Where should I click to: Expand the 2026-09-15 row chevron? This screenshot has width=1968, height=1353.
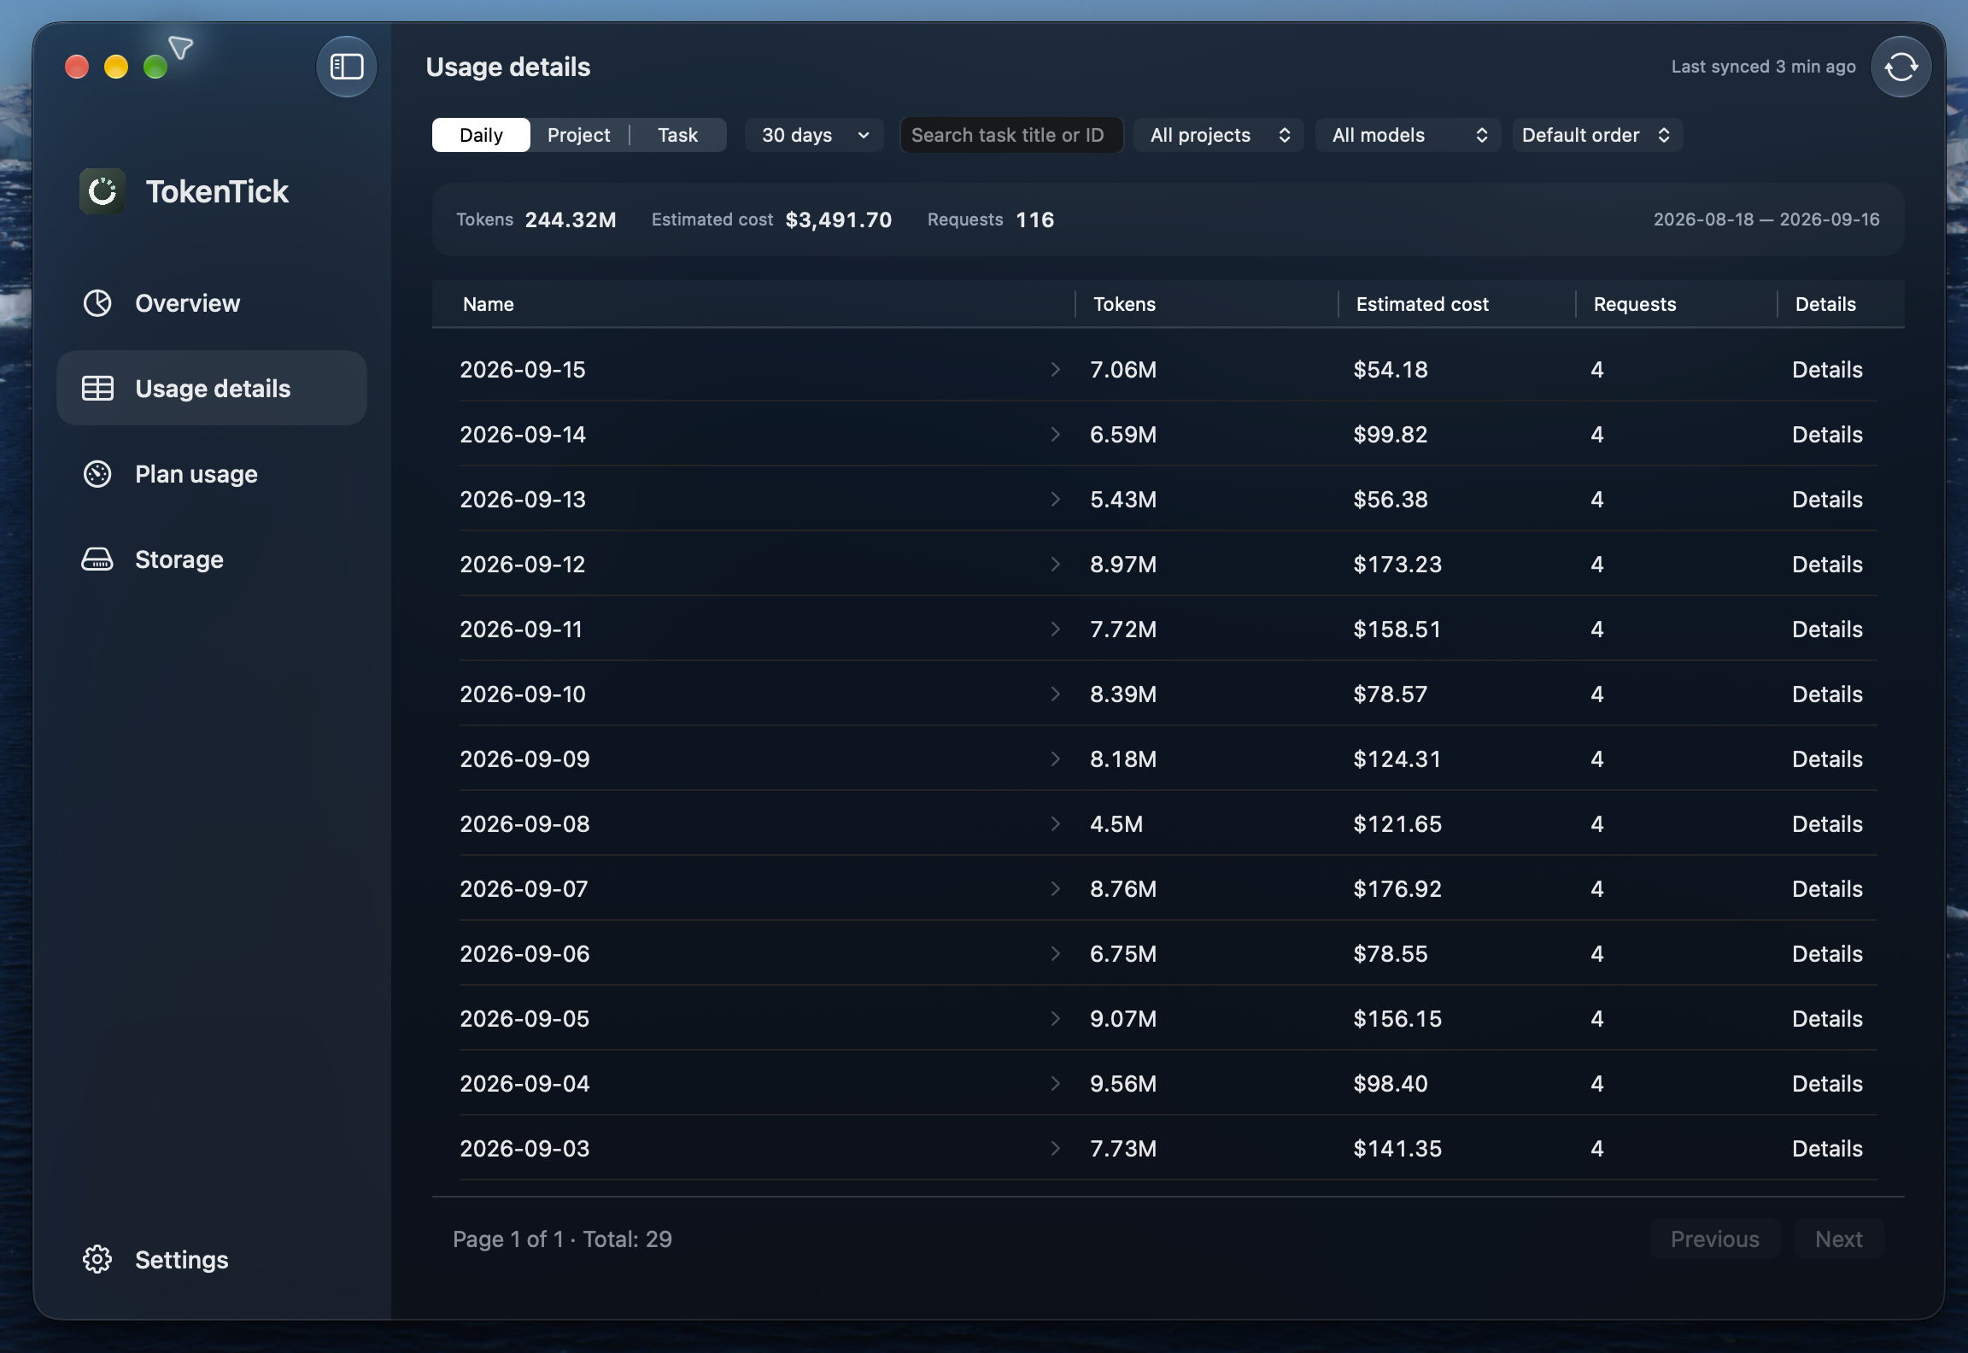click(x=1056, y=369)
